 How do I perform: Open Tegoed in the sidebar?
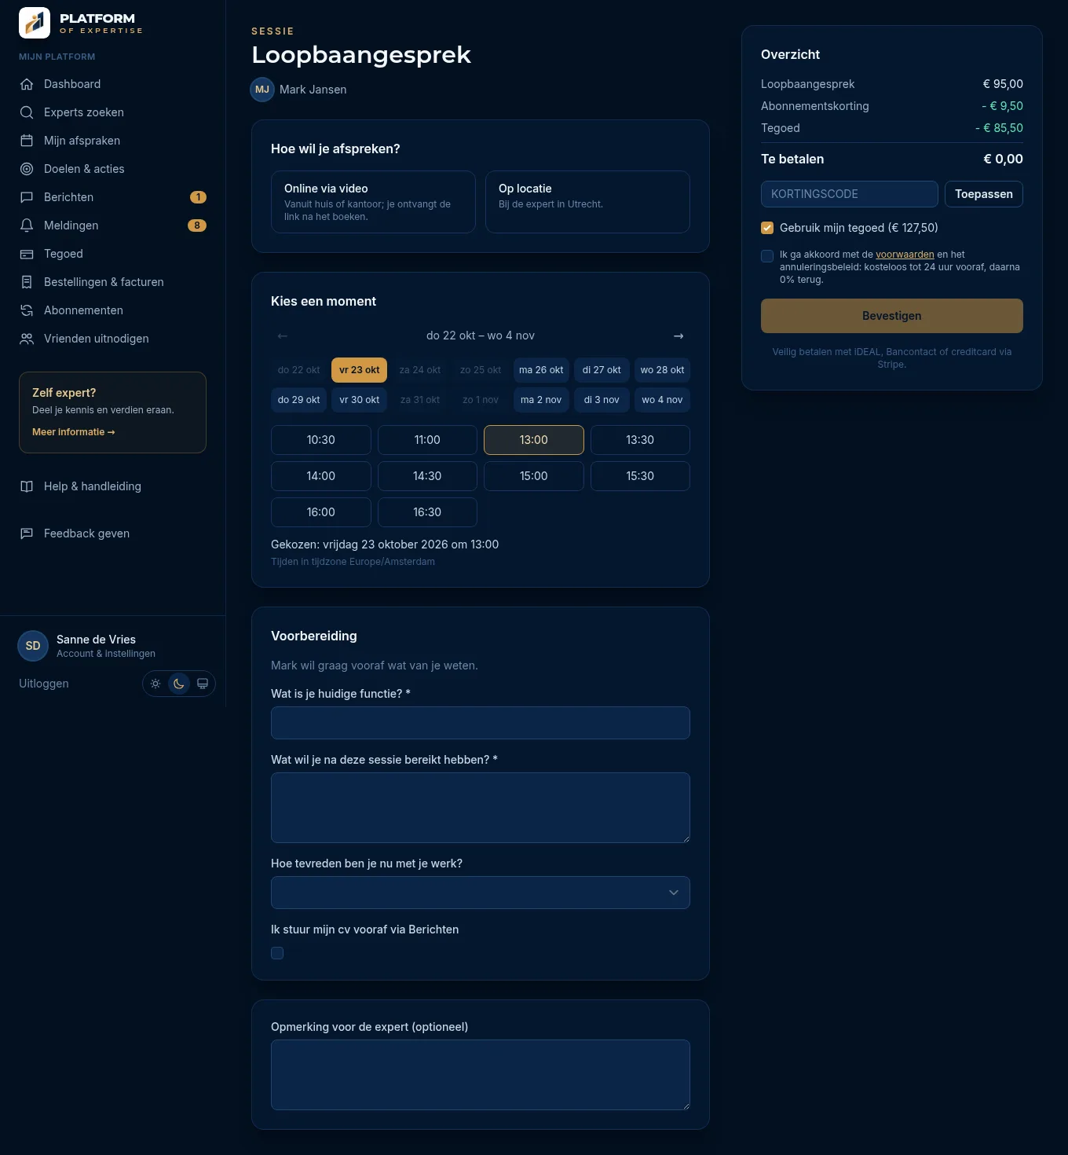pyautogui.click(x=113, y=254)
